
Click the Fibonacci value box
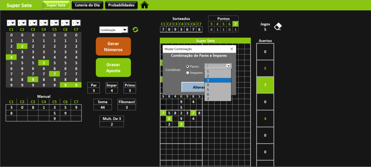(x=127, y=107)
